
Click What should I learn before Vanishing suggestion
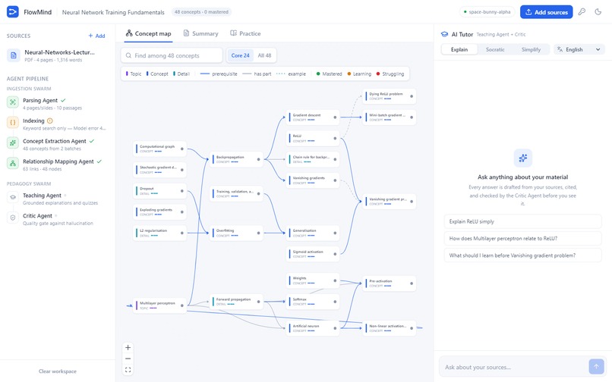pyautogui.click(x=522, y=255)
